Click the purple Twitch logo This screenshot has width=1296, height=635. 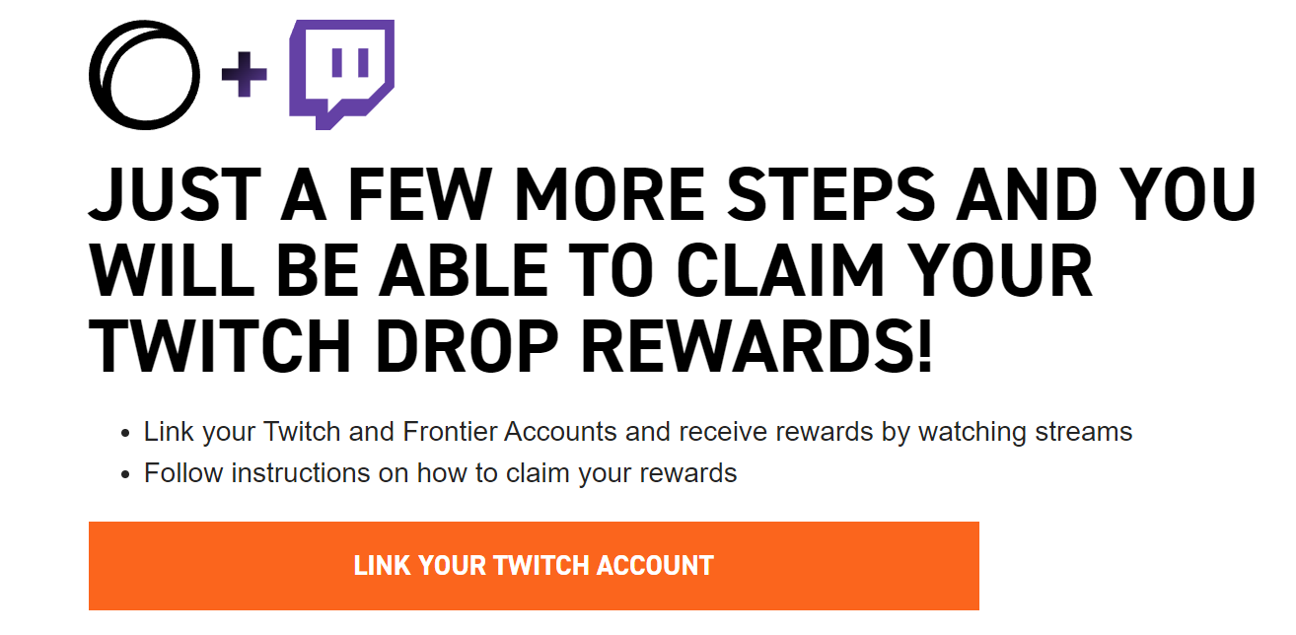pyautogui.click(x=341, y=75)
